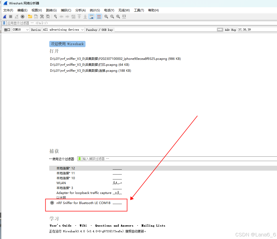The image size is (277, 239).
Task: Select interface 本地连接* 12
Action: click(163, 168)
